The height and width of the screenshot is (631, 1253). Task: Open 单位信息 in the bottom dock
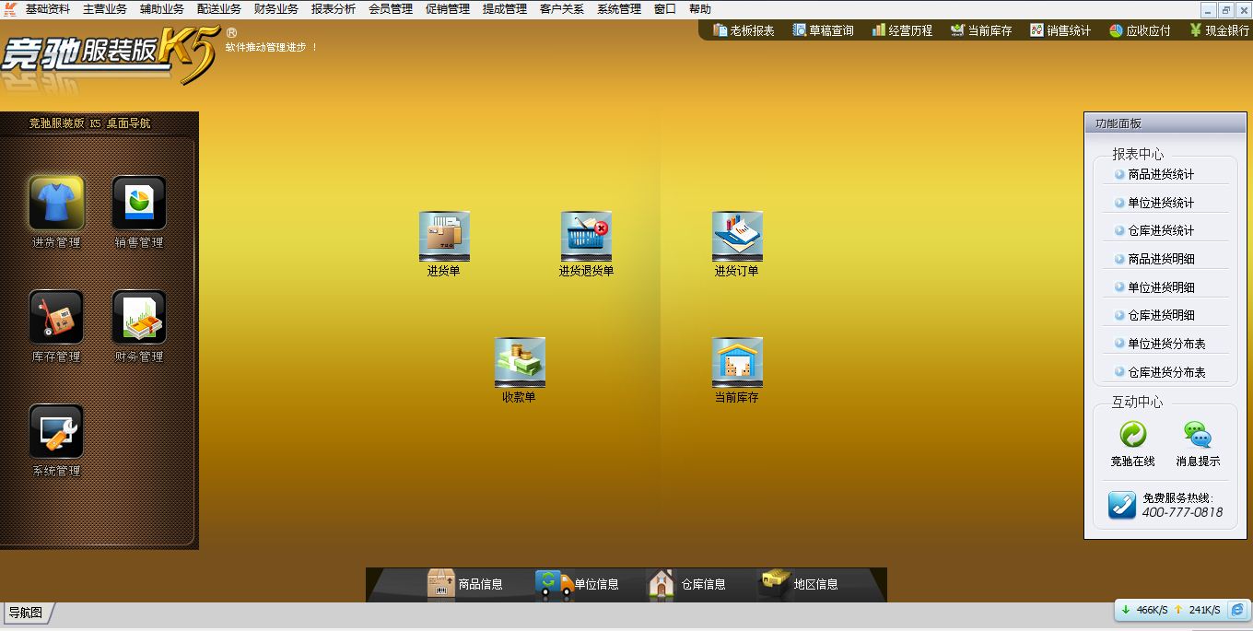[577, 584]
